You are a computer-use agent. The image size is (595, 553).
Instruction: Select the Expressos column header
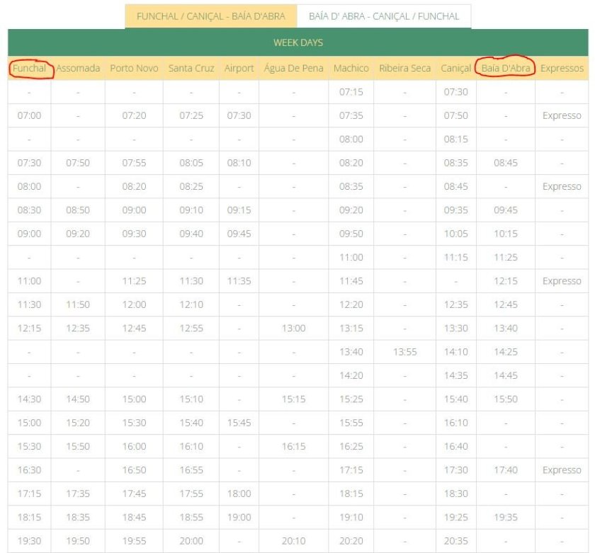coord(562,69)
